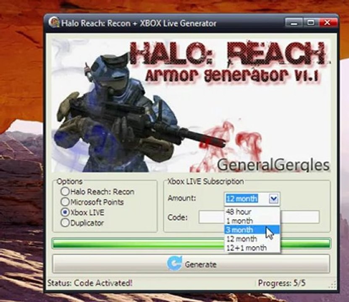Click the window title bar text
The width and height of the screenshot is (349, 302).
click(139, 23)
